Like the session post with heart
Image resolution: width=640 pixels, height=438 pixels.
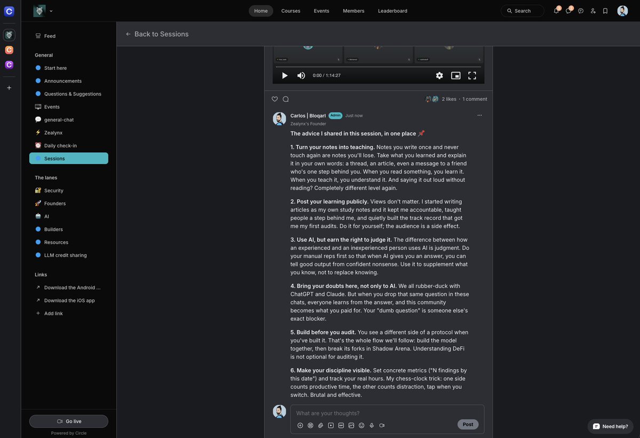click(275, 99)
